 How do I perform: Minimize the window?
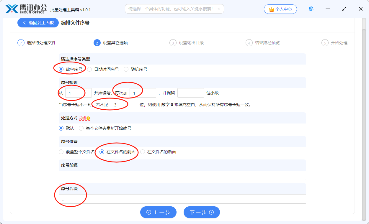click(x=328, y=9)
